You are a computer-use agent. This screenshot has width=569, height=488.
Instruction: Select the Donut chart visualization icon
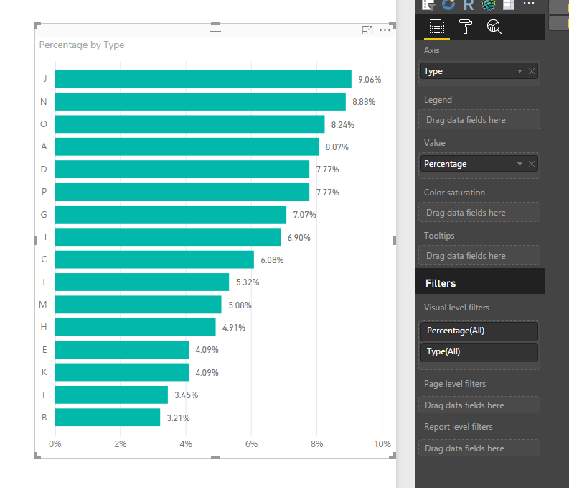coord(448,4)
